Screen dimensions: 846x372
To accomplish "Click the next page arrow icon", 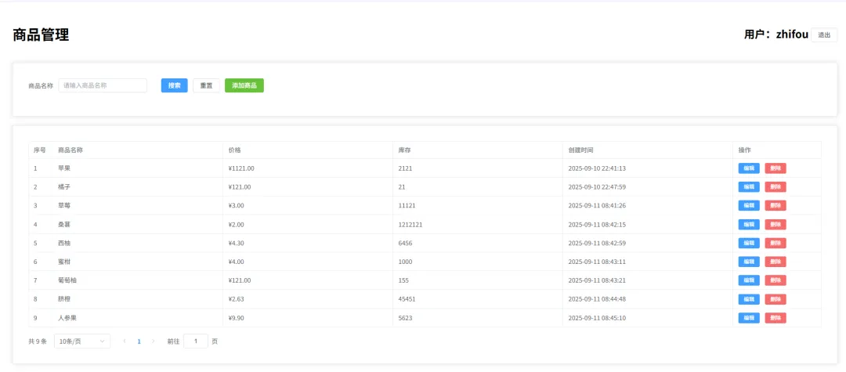I will [153, 341].
